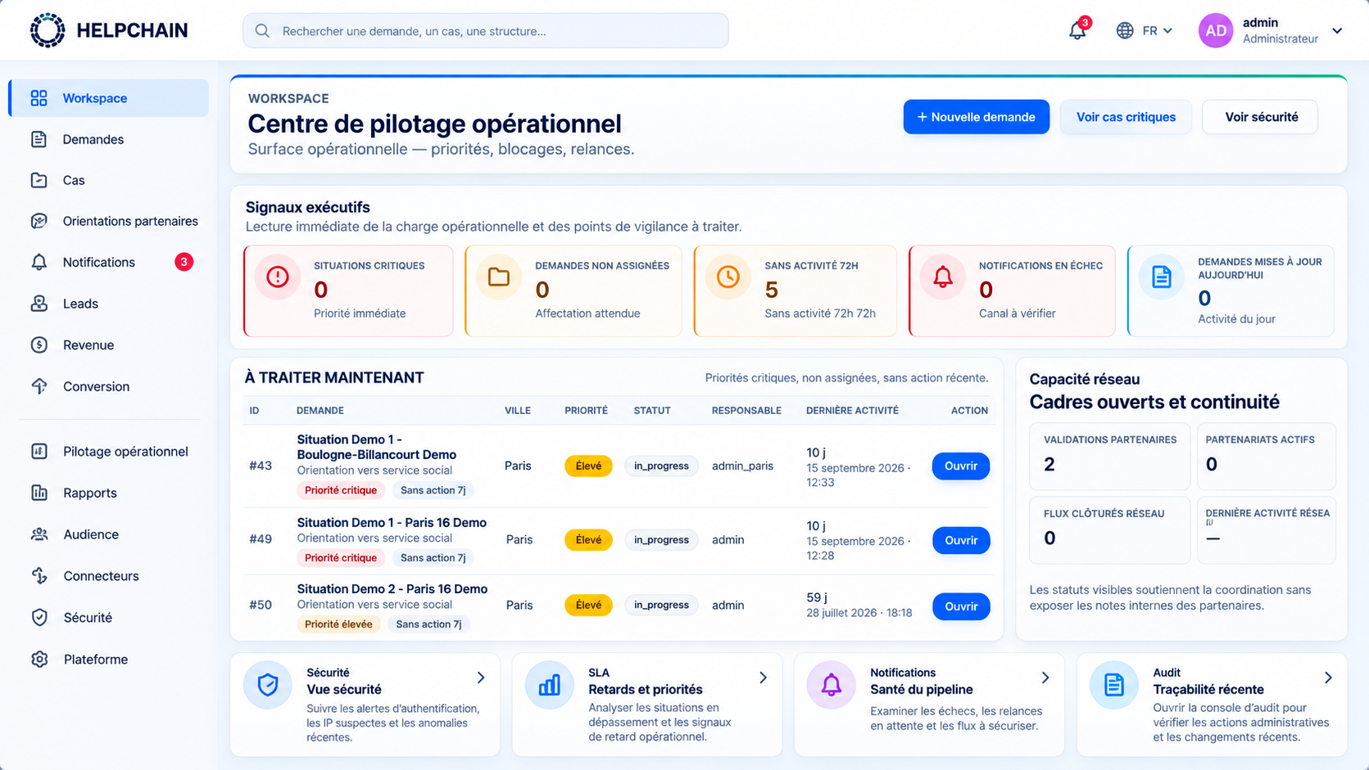Click Voir cas critiques button
Image resolution: width=1369 pixels, height=770 pixels.
[1126, 117]
